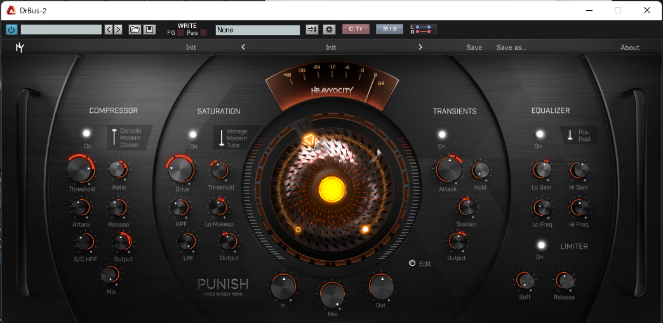
Task: Click the Compressor Mix knob
Action: (110, 275)
